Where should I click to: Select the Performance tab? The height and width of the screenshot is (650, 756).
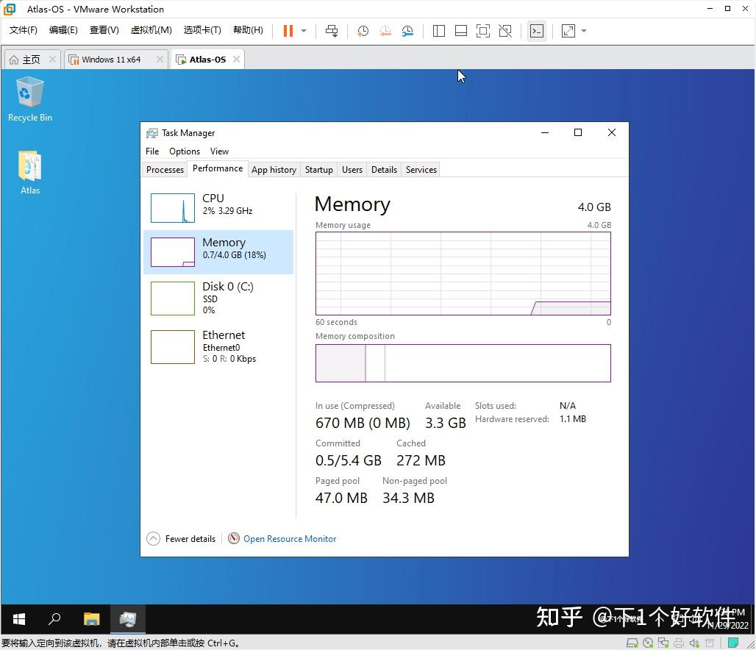[x=218, y=168]
